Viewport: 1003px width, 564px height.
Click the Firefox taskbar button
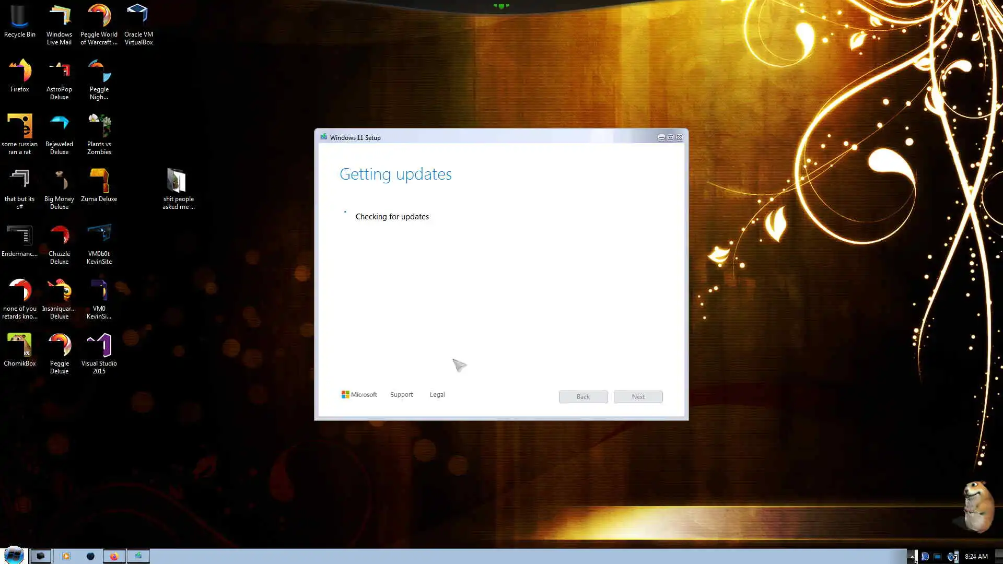coord(113,556)
